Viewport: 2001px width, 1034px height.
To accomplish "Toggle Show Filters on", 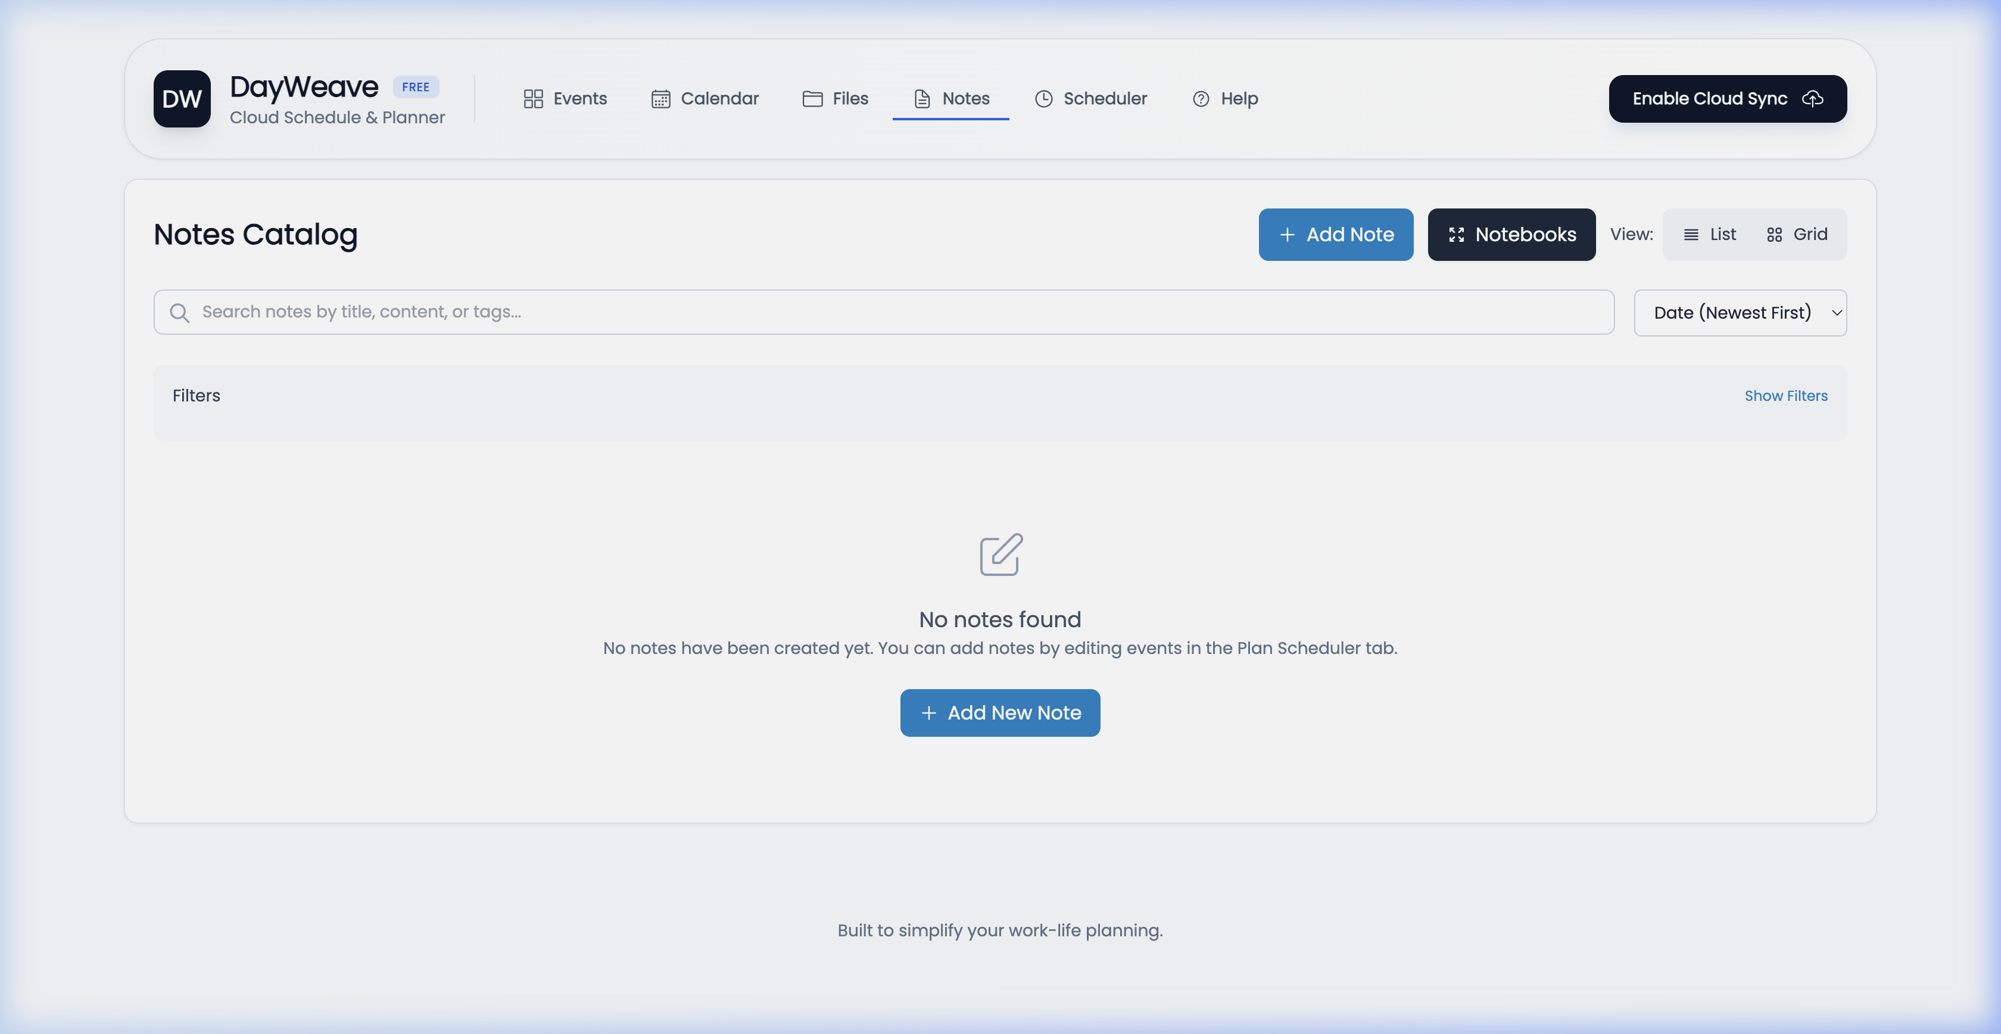I will pyautogui.click(x=1786, y=395).
